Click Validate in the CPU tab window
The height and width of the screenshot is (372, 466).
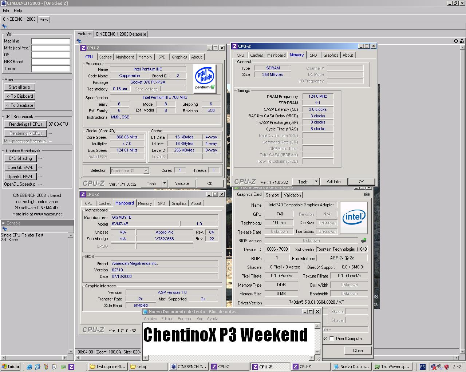[182, 183]
